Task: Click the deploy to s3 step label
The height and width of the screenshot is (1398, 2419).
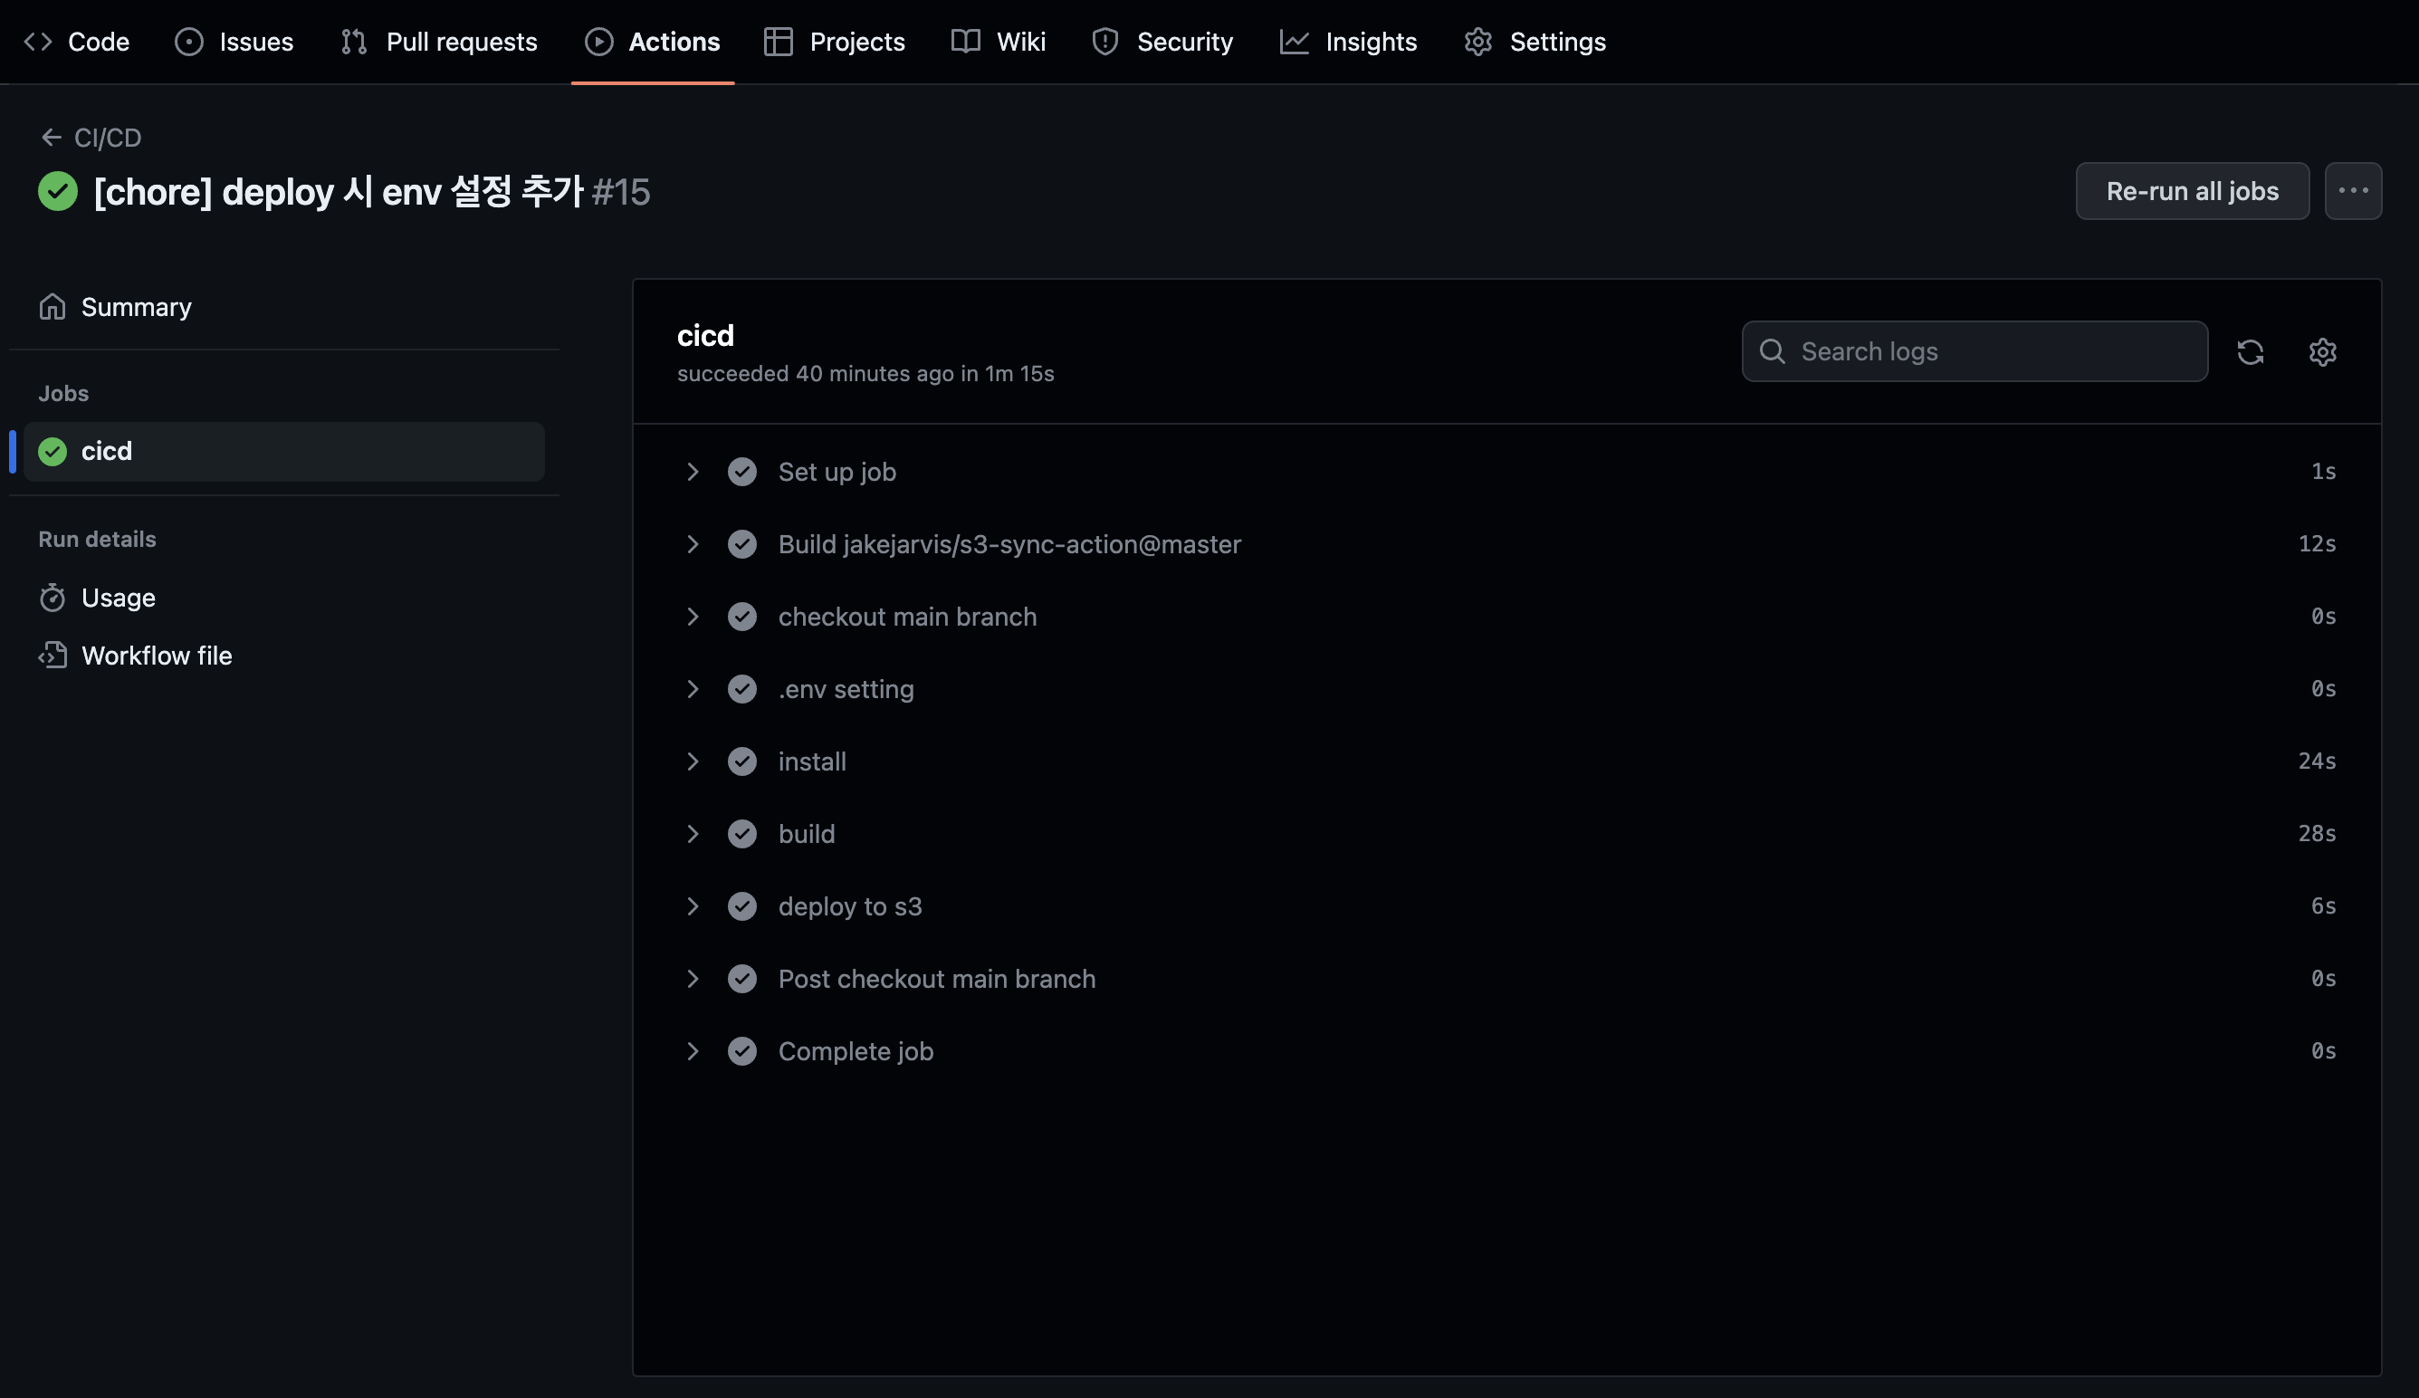Action: 849,906
